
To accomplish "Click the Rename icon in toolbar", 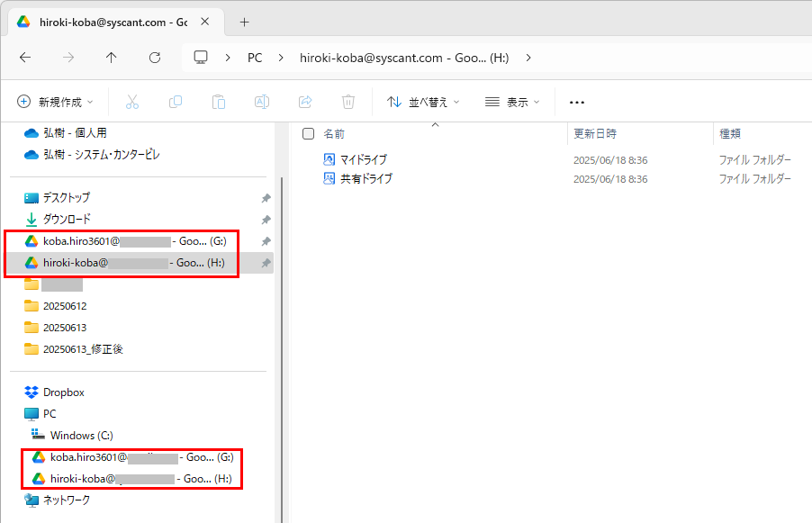I will (262, 102).
